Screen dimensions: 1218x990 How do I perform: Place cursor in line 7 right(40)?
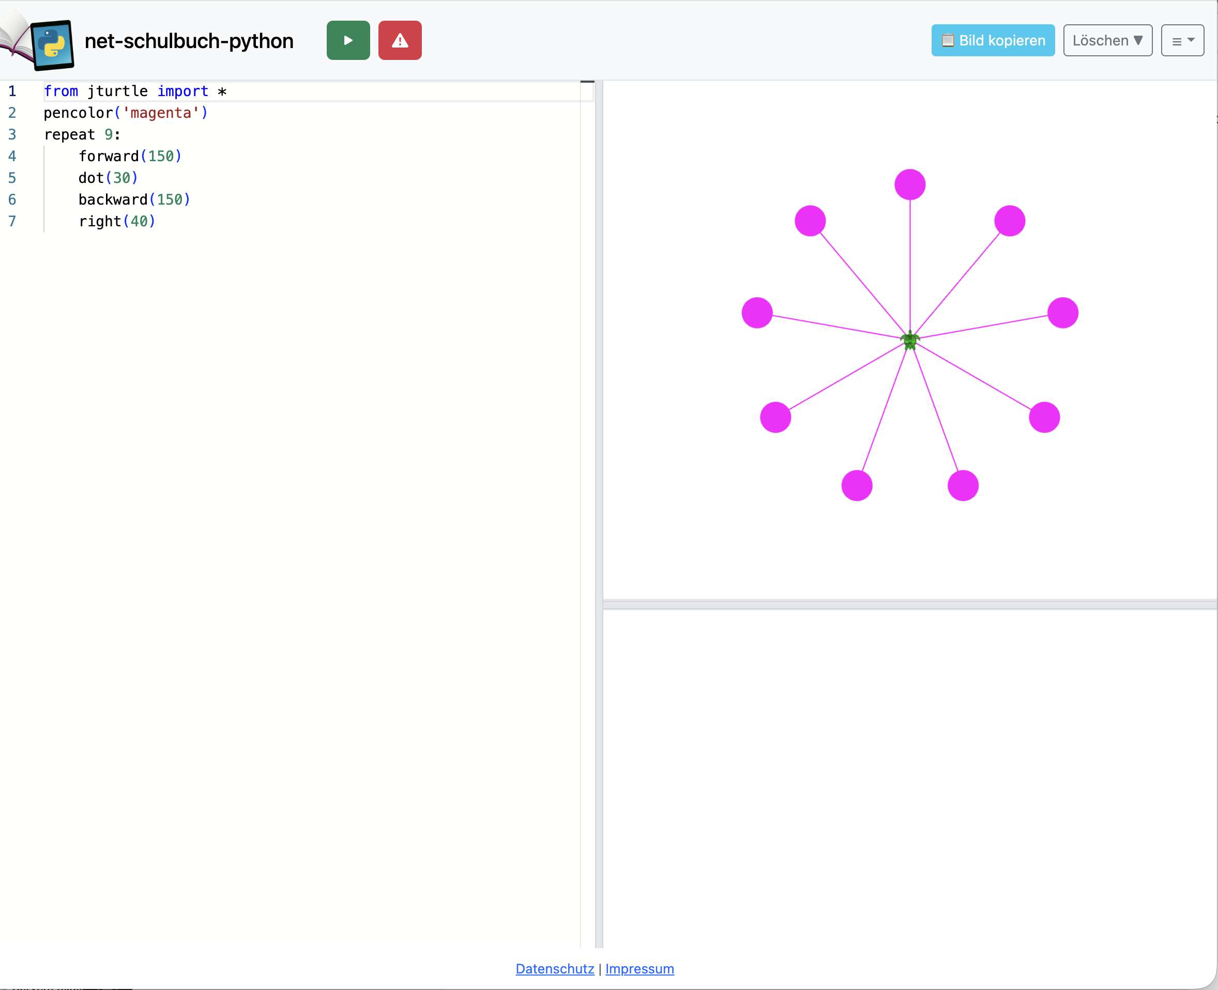click(117, 221)
